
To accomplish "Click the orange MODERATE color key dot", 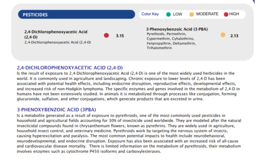I will (192, 15).
